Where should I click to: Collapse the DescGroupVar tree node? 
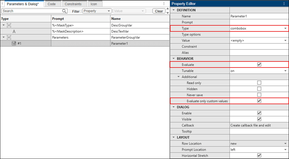point(4,25)
